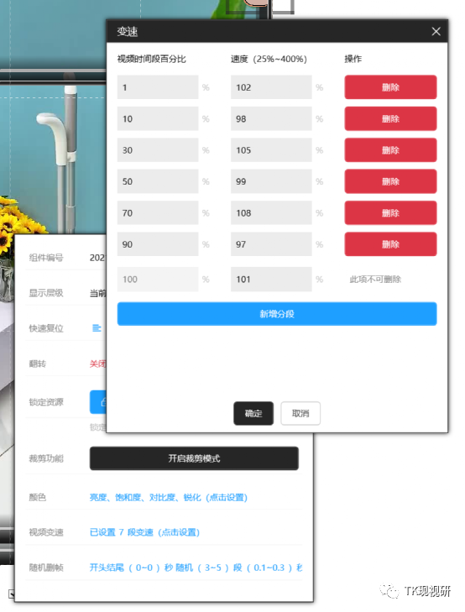Edit the speed field showing 98
The height and width of the screenshot is (612, 465).
(x=271, y=118)
